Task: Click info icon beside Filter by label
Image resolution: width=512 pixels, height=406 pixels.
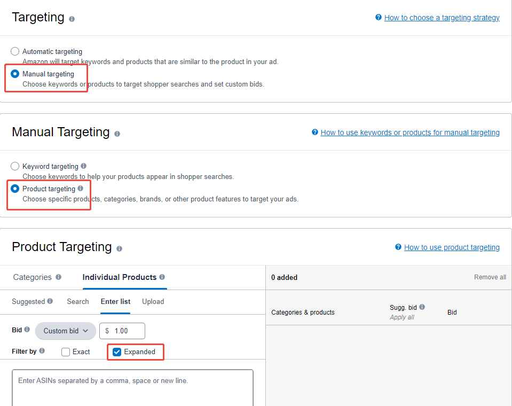Action: (x=42, y=351)
